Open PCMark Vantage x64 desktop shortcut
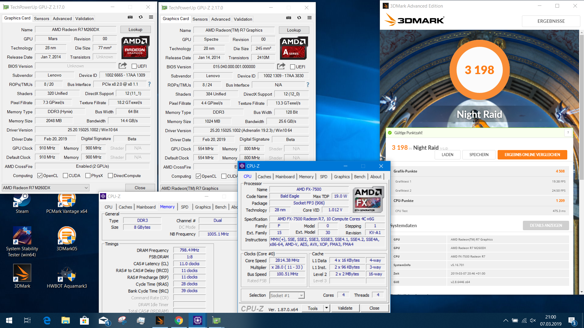The height and width of the screenshot is (328, 584). point(67,204)
